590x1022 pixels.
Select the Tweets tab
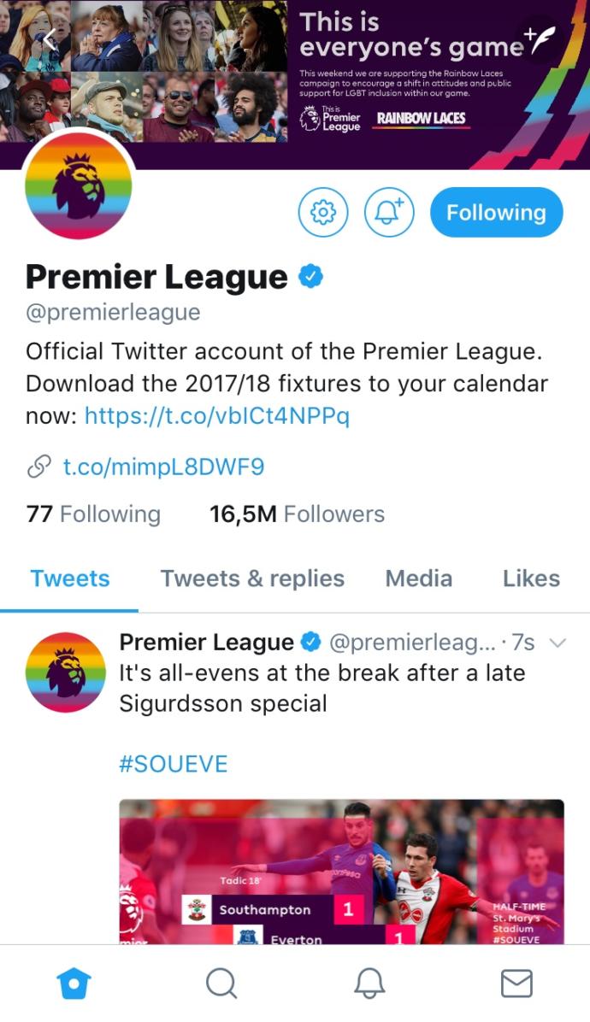(x=70, y=579)
